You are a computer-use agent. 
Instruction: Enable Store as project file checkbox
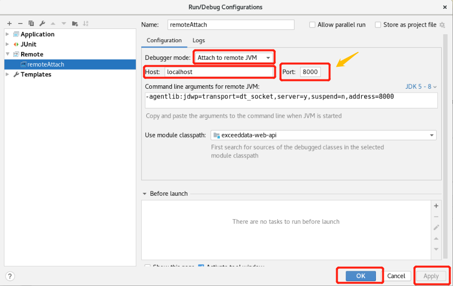pos(378,25)
